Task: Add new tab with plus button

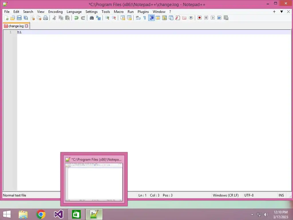Action: pyautogui.click(x=274, y=11)
